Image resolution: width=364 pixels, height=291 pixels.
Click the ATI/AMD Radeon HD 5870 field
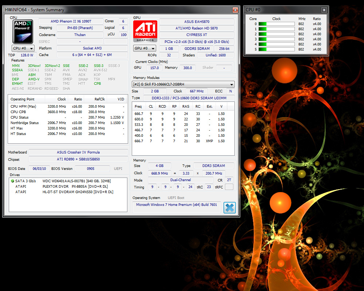197,28
